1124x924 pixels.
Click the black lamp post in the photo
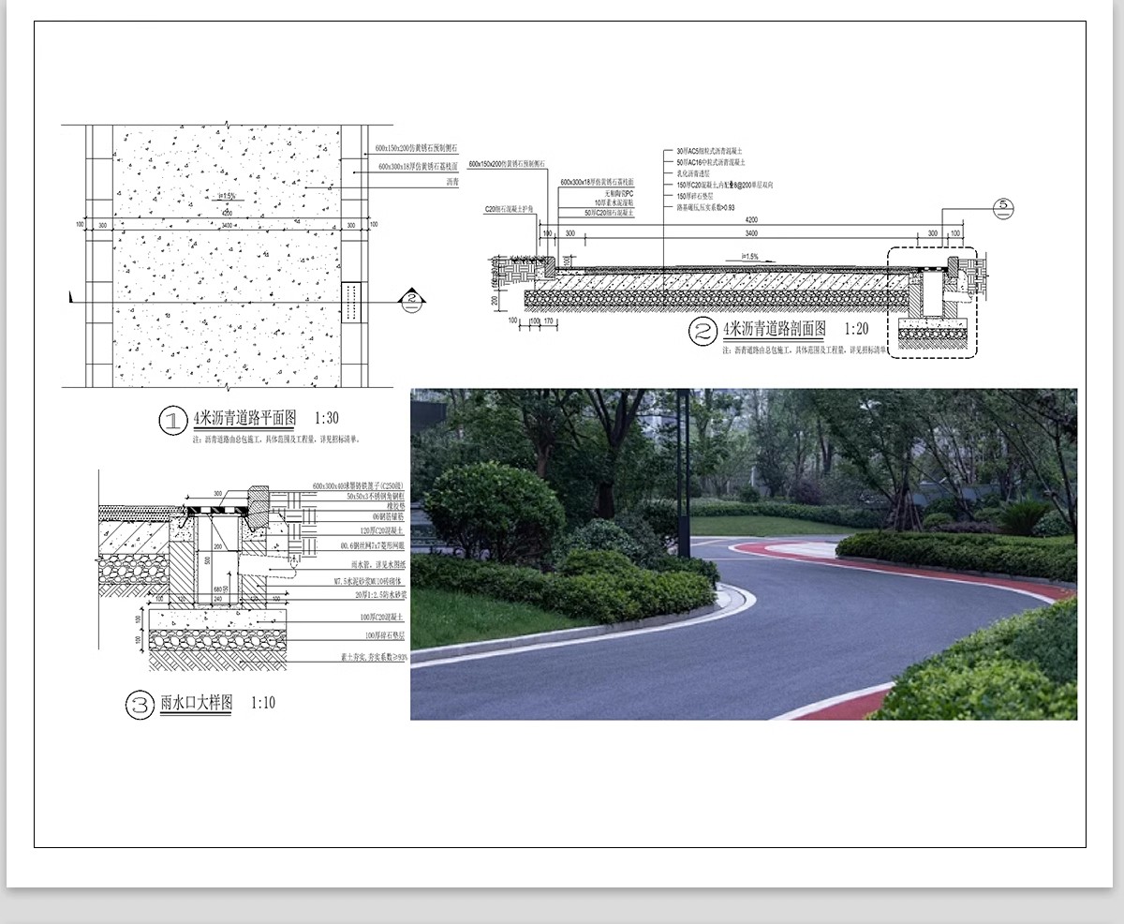click(684, 469)
